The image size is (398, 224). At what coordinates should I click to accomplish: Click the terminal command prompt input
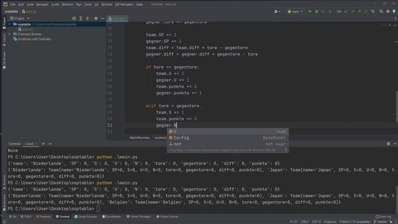click(98, 209)
